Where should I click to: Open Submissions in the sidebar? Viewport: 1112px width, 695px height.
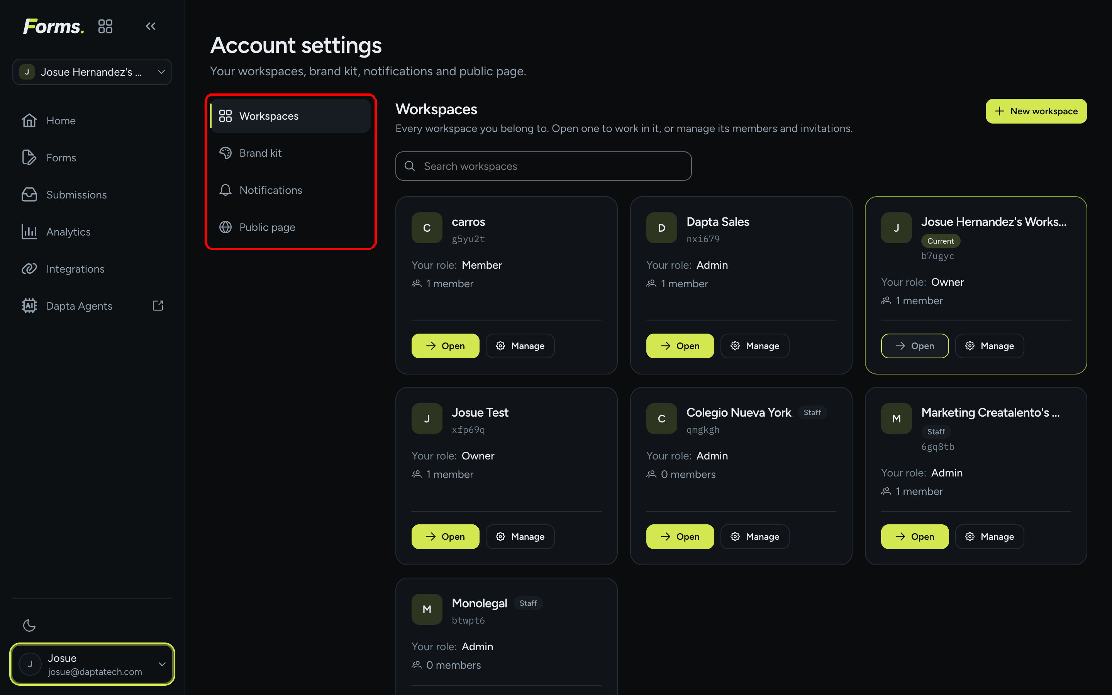92,195
